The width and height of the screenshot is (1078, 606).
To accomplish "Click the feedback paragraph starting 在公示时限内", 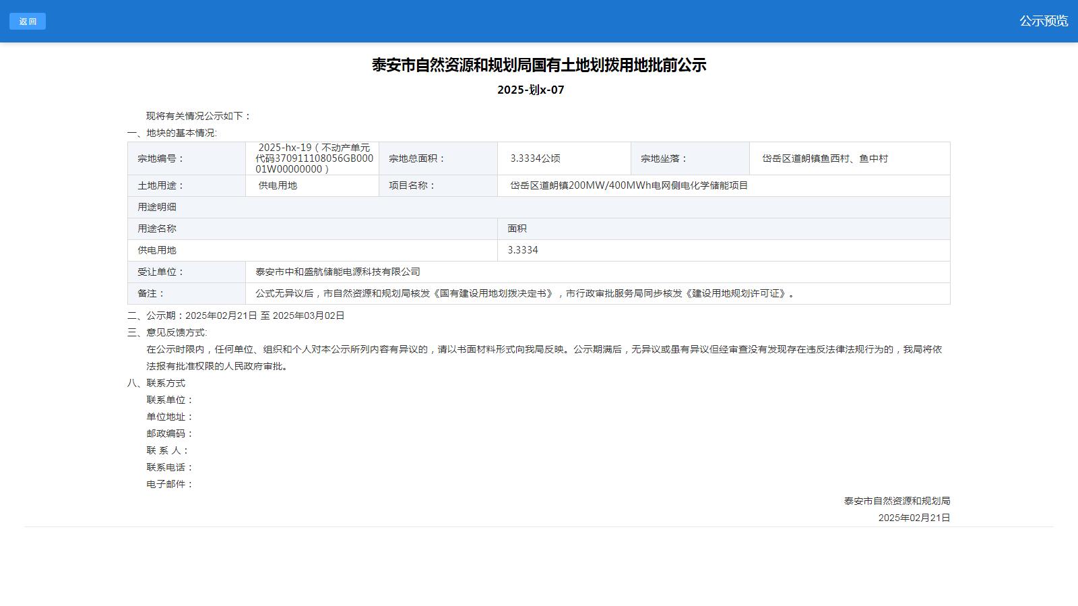I will click(544, 358).
